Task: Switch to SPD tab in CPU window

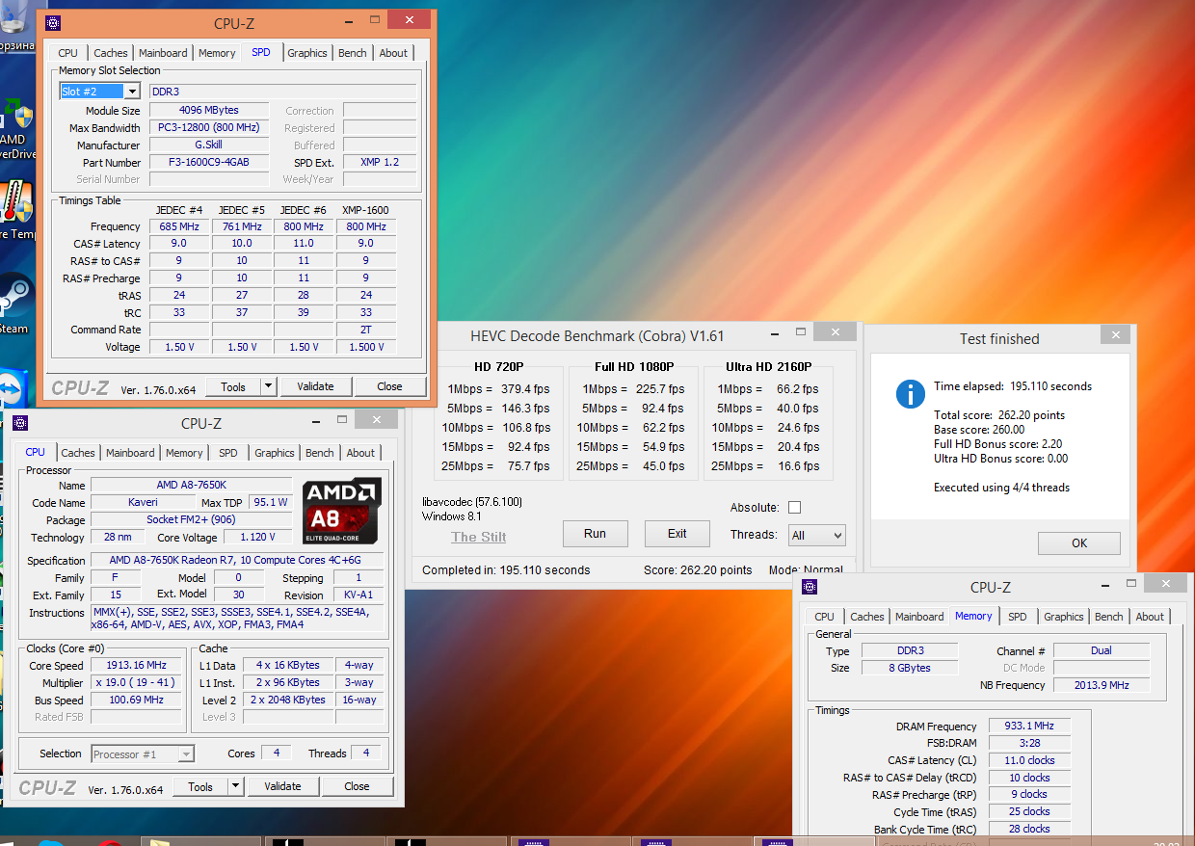Action: [x=228, y=453]
